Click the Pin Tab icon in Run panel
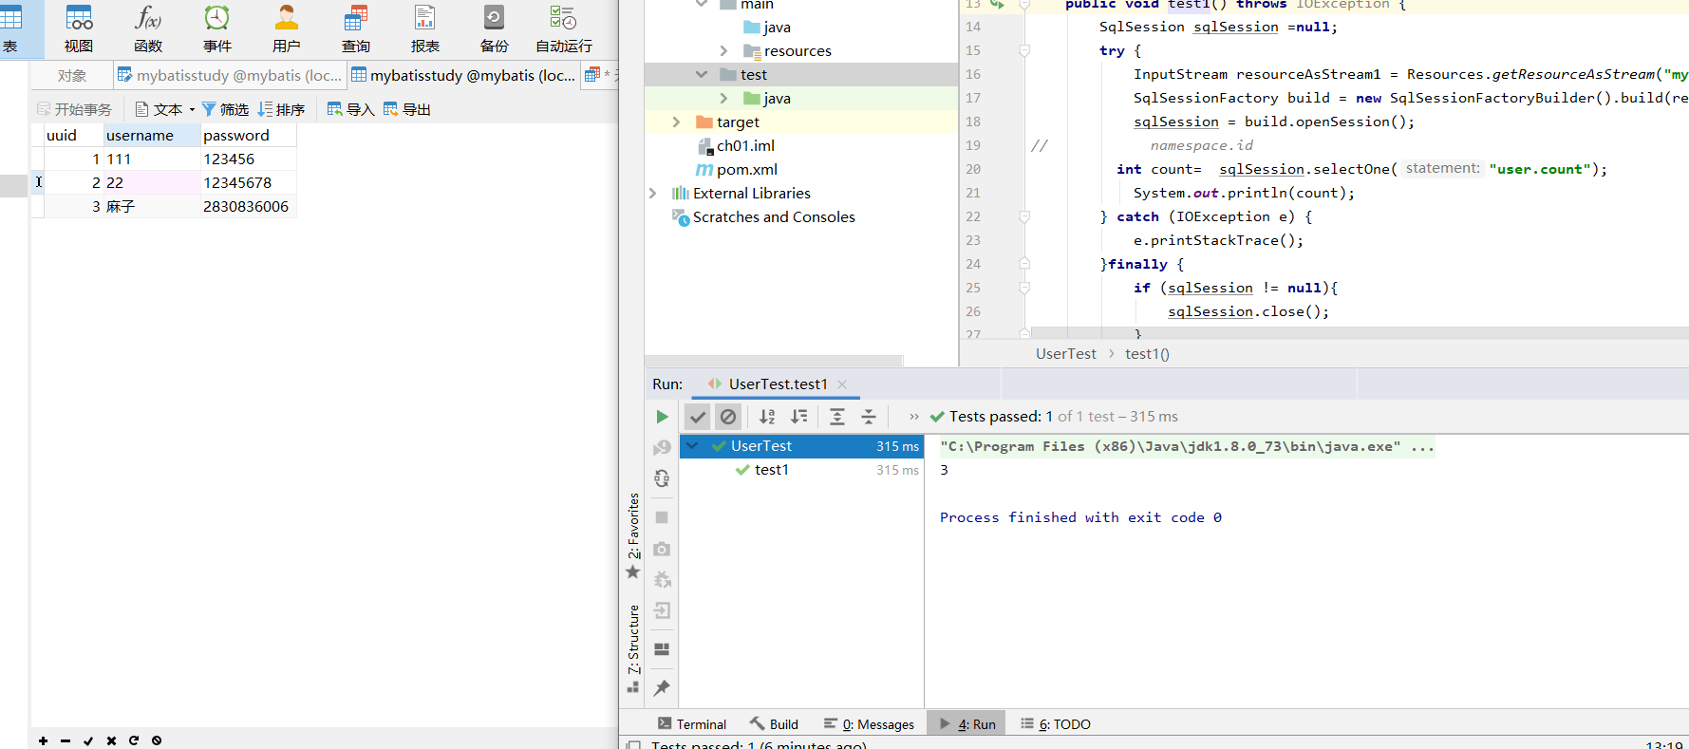Image resolution: width=1689 pixels, height=749 pixels. click(662, 687)
